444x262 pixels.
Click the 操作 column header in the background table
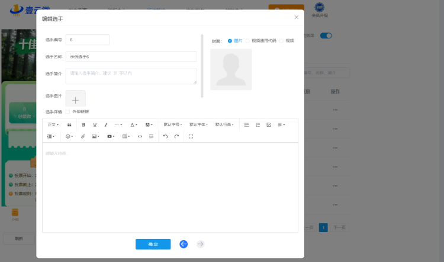pos(335,91)
